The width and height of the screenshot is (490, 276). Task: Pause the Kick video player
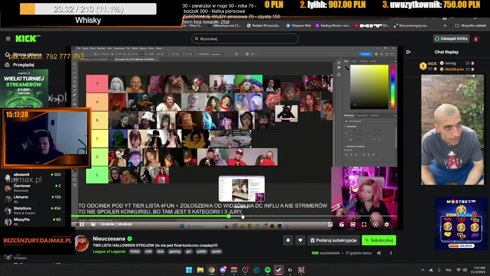coord(82,224)
